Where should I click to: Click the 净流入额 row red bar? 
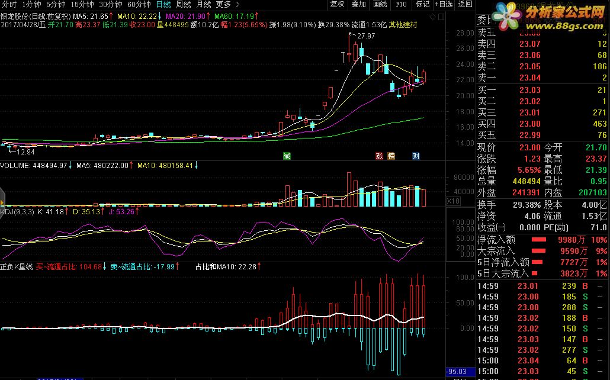[539, 240]
